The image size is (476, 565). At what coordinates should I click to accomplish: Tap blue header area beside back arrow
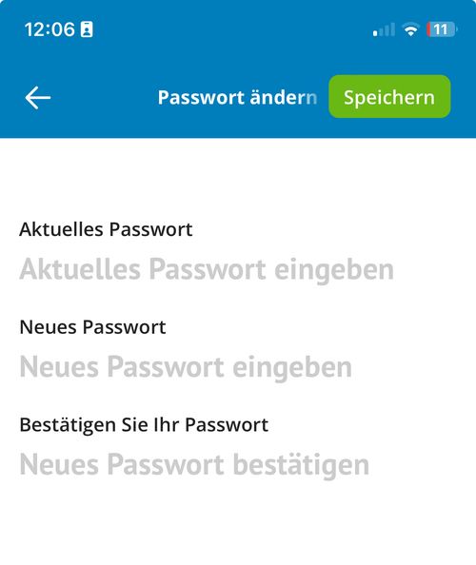pos(101,97)
